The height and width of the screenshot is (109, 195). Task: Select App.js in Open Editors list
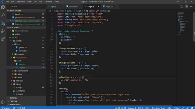(x=27, y=14)
